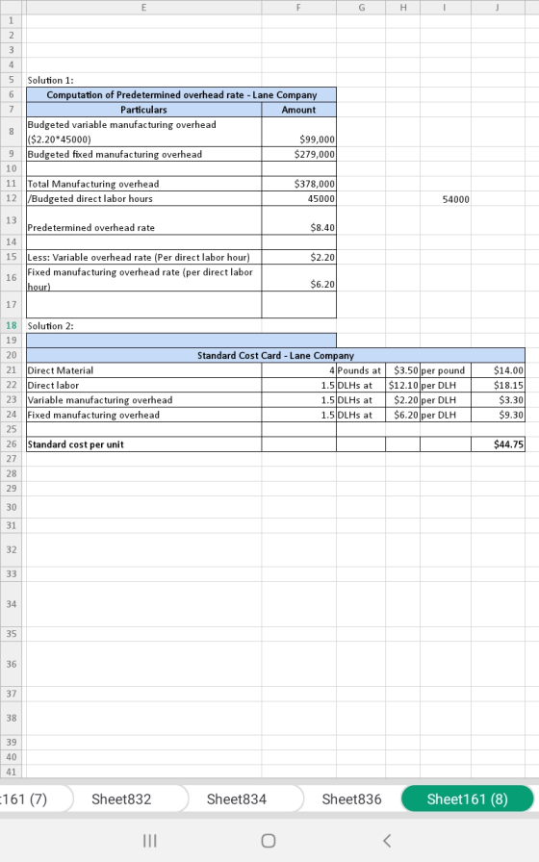Click the 'per pound' cell
The width and height of the screenshot is (539, 862).
(445, 370)
